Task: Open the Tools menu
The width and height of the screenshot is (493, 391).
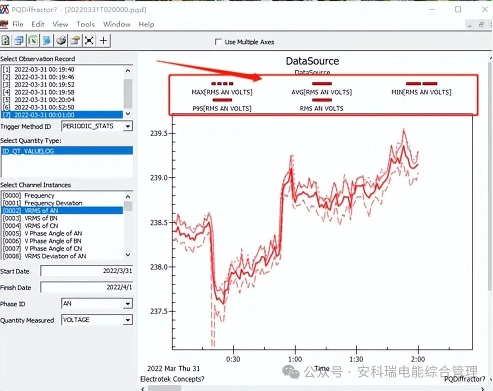Action: coord(85,24)
